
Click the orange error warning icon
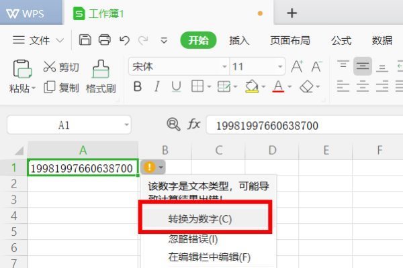click(x=149, y=167)
